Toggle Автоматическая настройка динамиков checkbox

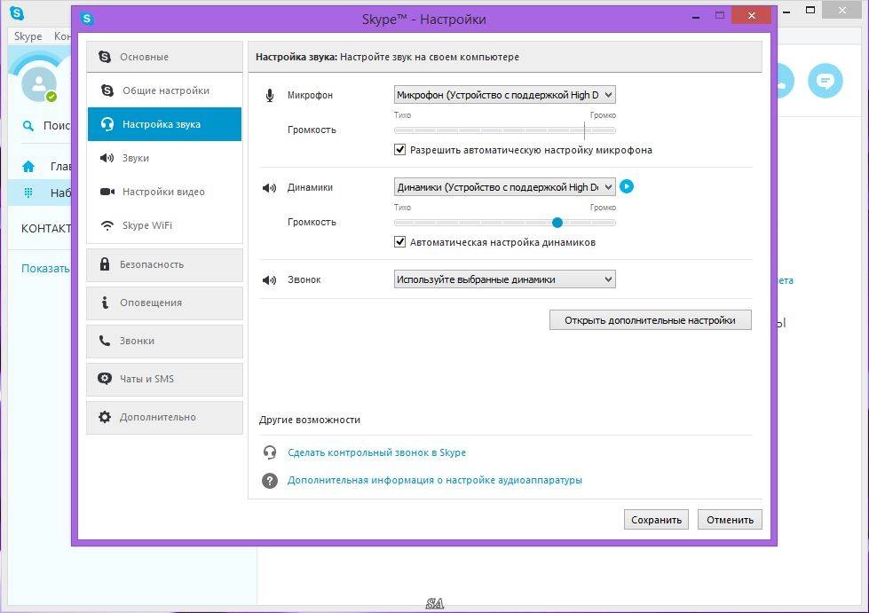tap(399, 242)
